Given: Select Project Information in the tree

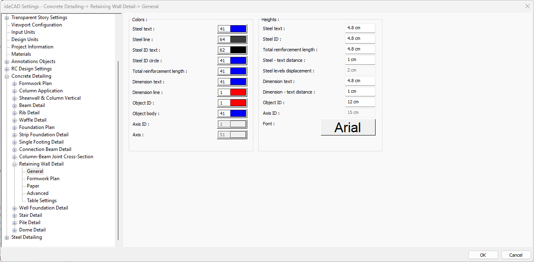Looking at the screenshot, I should pos(32,47).
